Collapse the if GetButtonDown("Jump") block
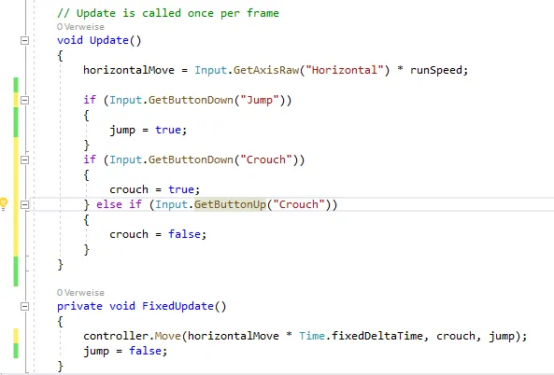Image resolution: width=554 pixels, height=375 pixels. pos(24,100)
